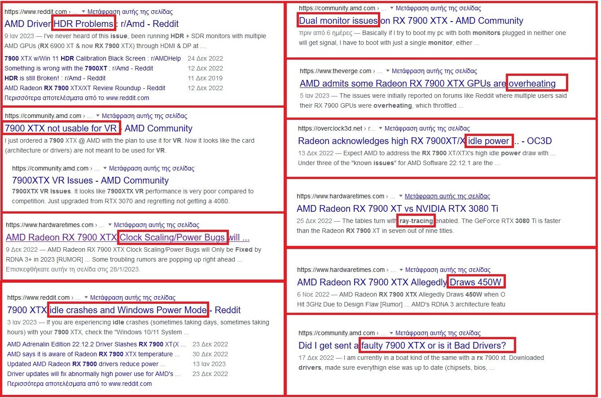Click 'Περισσότερα αποτελέσματα' under the idle crashes result
The image size is (601, 398).
[x=79, y=384]
